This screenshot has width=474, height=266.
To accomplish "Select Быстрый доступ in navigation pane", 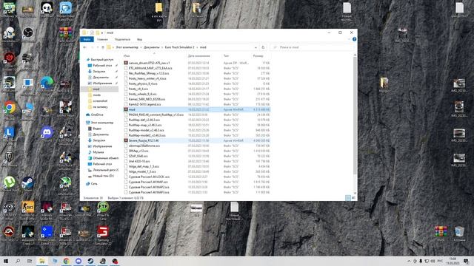I will [x=102, y=60].
